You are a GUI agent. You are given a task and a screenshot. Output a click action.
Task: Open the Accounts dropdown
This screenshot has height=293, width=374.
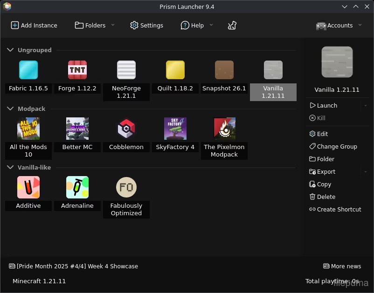[x=339, y=26]
